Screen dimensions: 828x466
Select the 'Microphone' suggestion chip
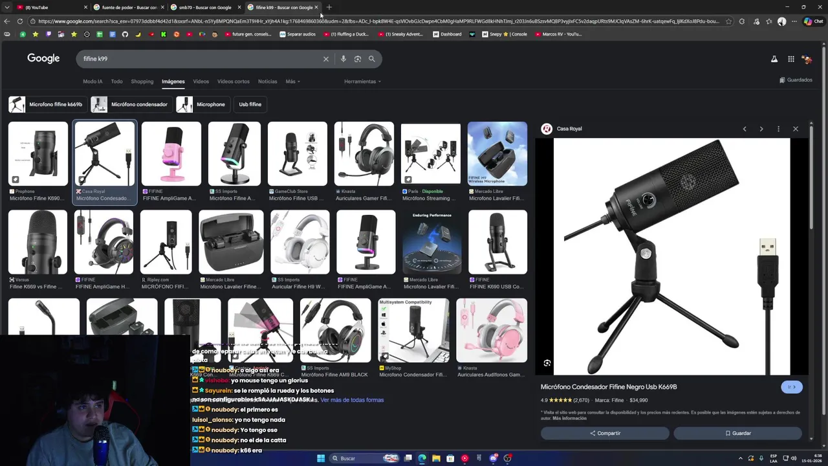click(202, 104)
